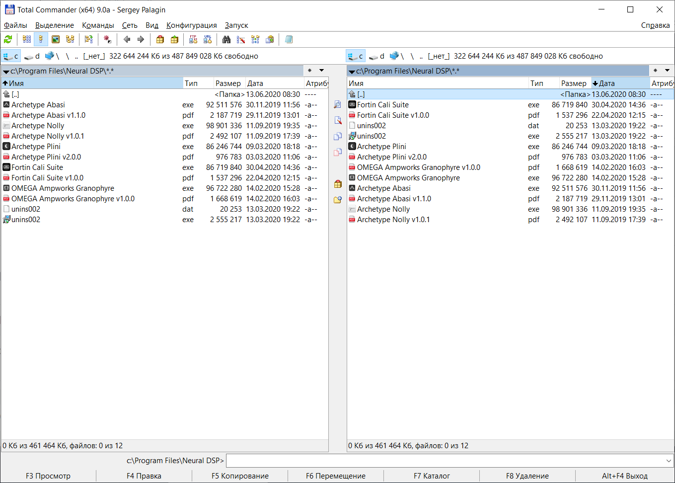Click F3 Просмотр button
Viewport: 675px width, 483px height.
coord(48,476)
